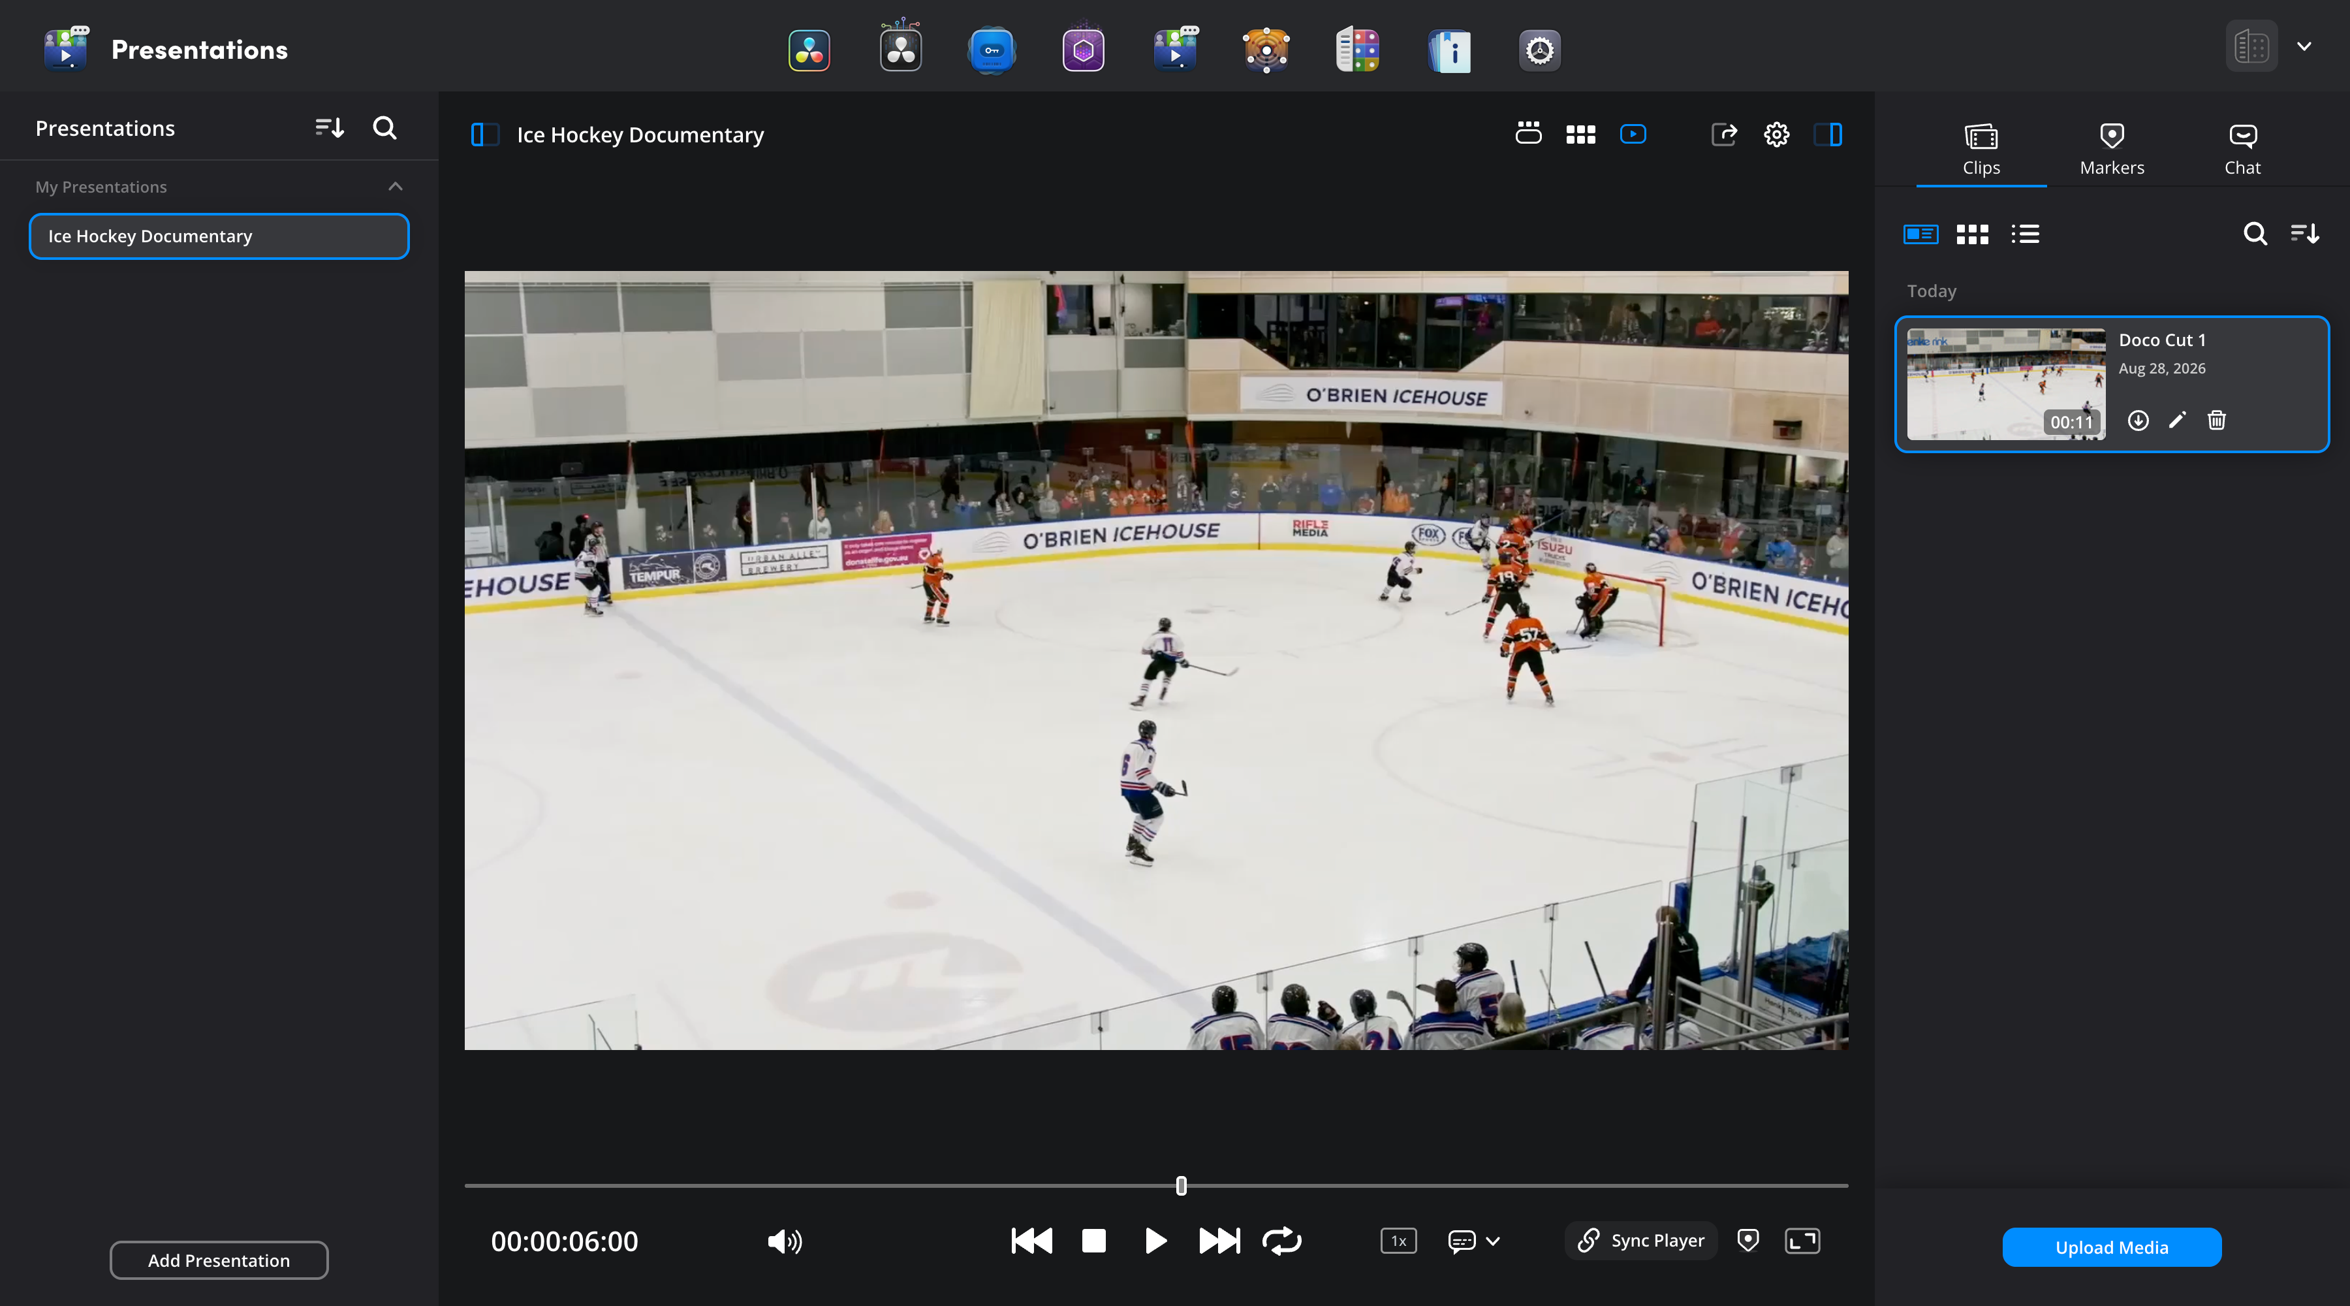
Task: Click the Upload Media button
Action: point(2112,1248)
